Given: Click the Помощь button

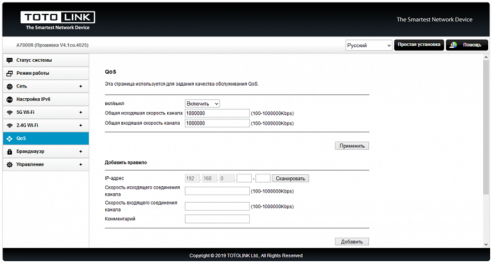Looking at the screenshot, I should pos(467,45).
